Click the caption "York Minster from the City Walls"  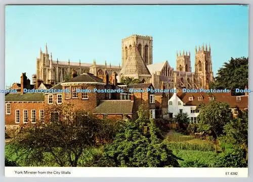43,172
